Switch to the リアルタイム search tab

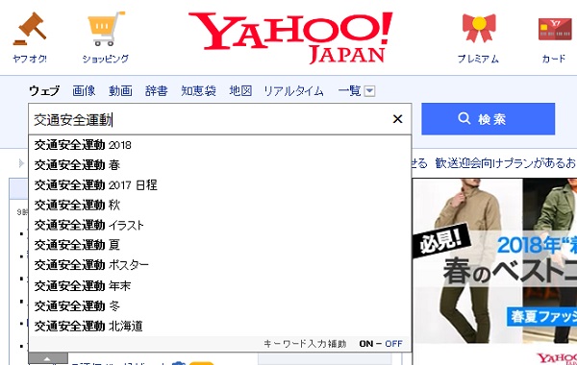(x=293, y=91)
